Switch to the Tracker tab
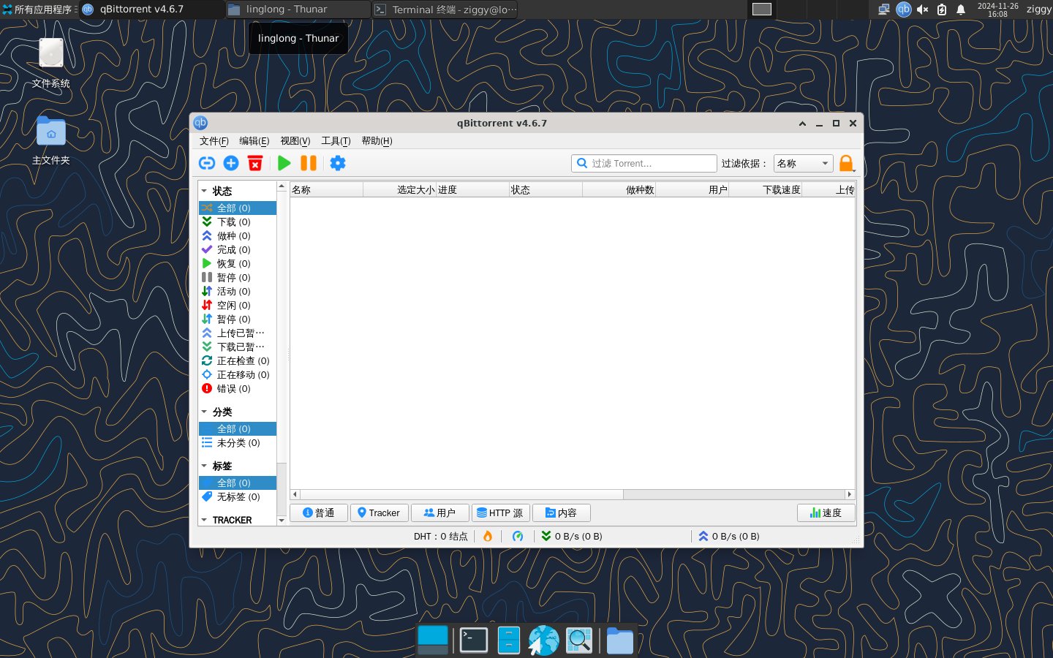Screen dimensions: 1053x658 (x=379, y=513)
